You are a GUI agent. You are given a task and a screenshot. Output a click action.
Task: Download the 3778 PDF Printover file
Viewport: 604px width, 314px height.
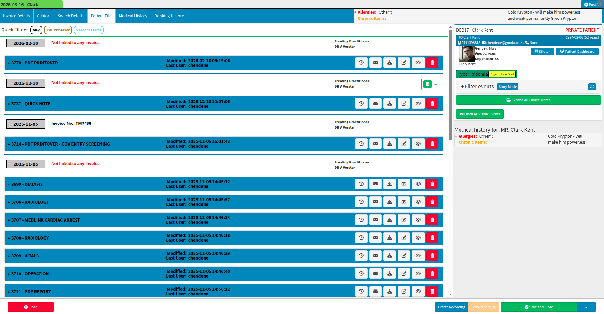tap(390, 63)
